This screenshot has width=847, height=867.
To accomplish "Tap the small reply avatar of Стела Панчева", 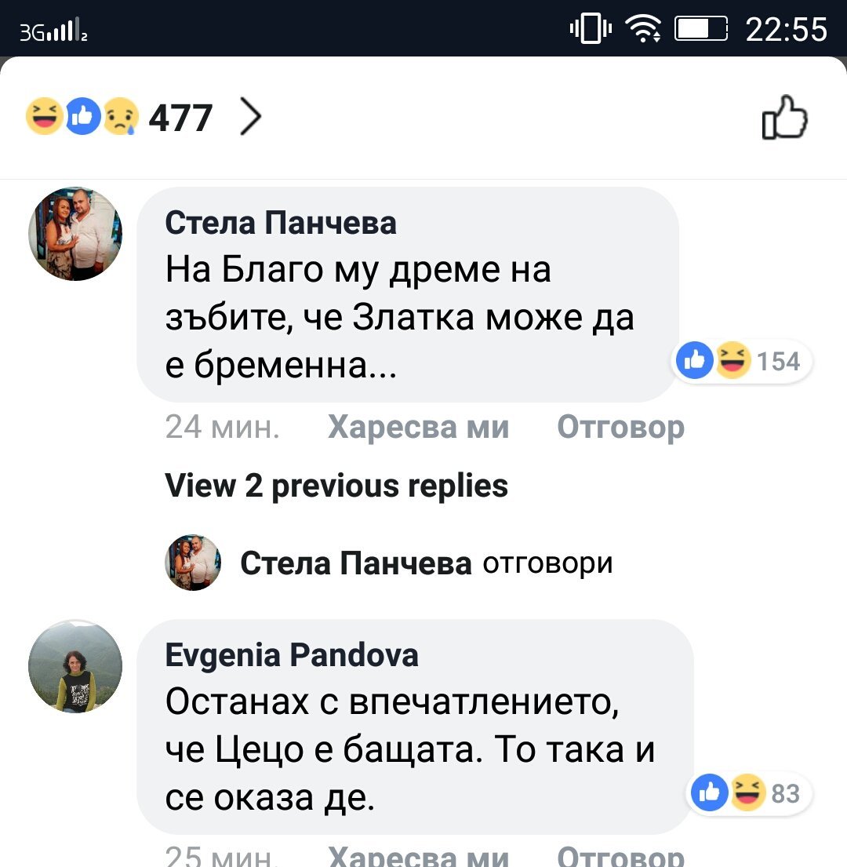I will coord(193,563).
